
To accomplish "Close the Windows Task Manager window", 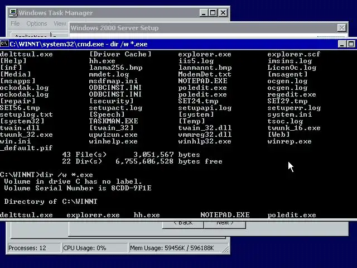I will tap(223, 13).
